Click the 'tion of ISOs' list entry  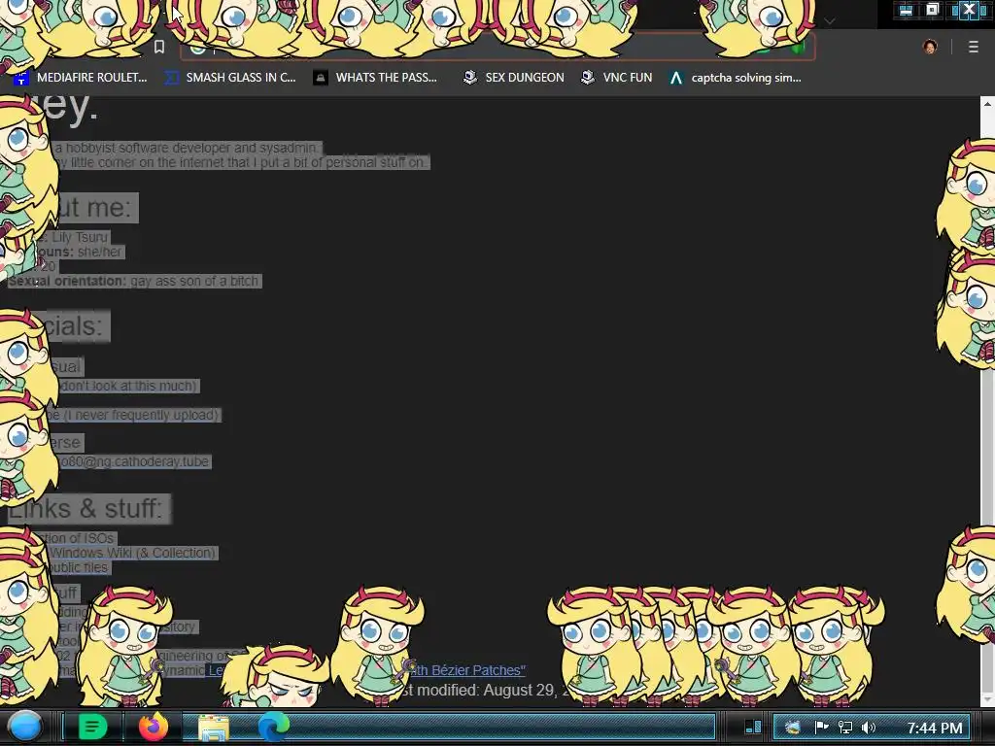point(78,538)
